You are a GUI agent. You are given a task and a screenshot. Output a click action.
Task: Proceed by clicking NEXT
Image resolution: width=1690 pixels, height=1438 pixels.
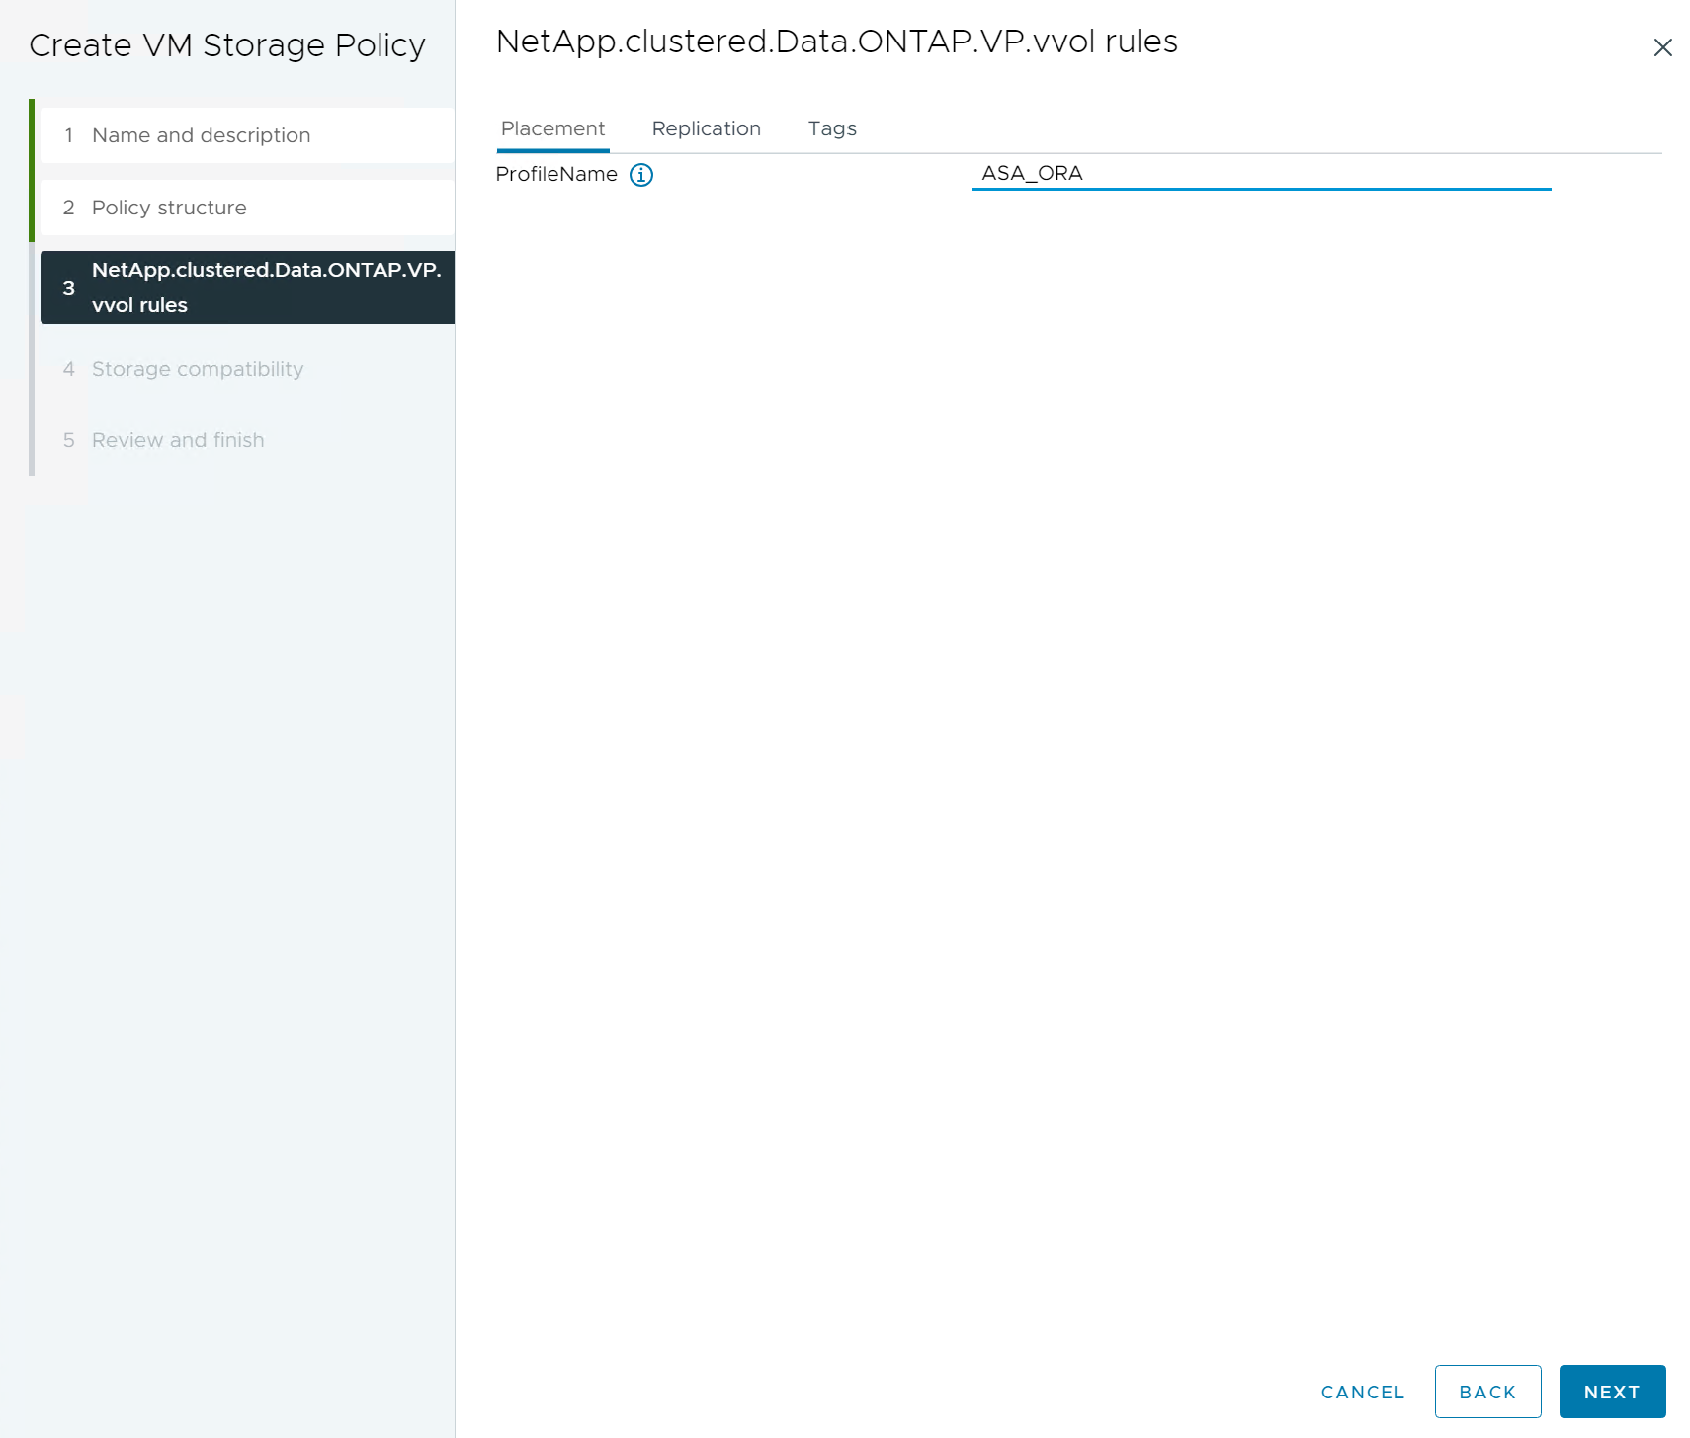[x=1612, y=1392]
